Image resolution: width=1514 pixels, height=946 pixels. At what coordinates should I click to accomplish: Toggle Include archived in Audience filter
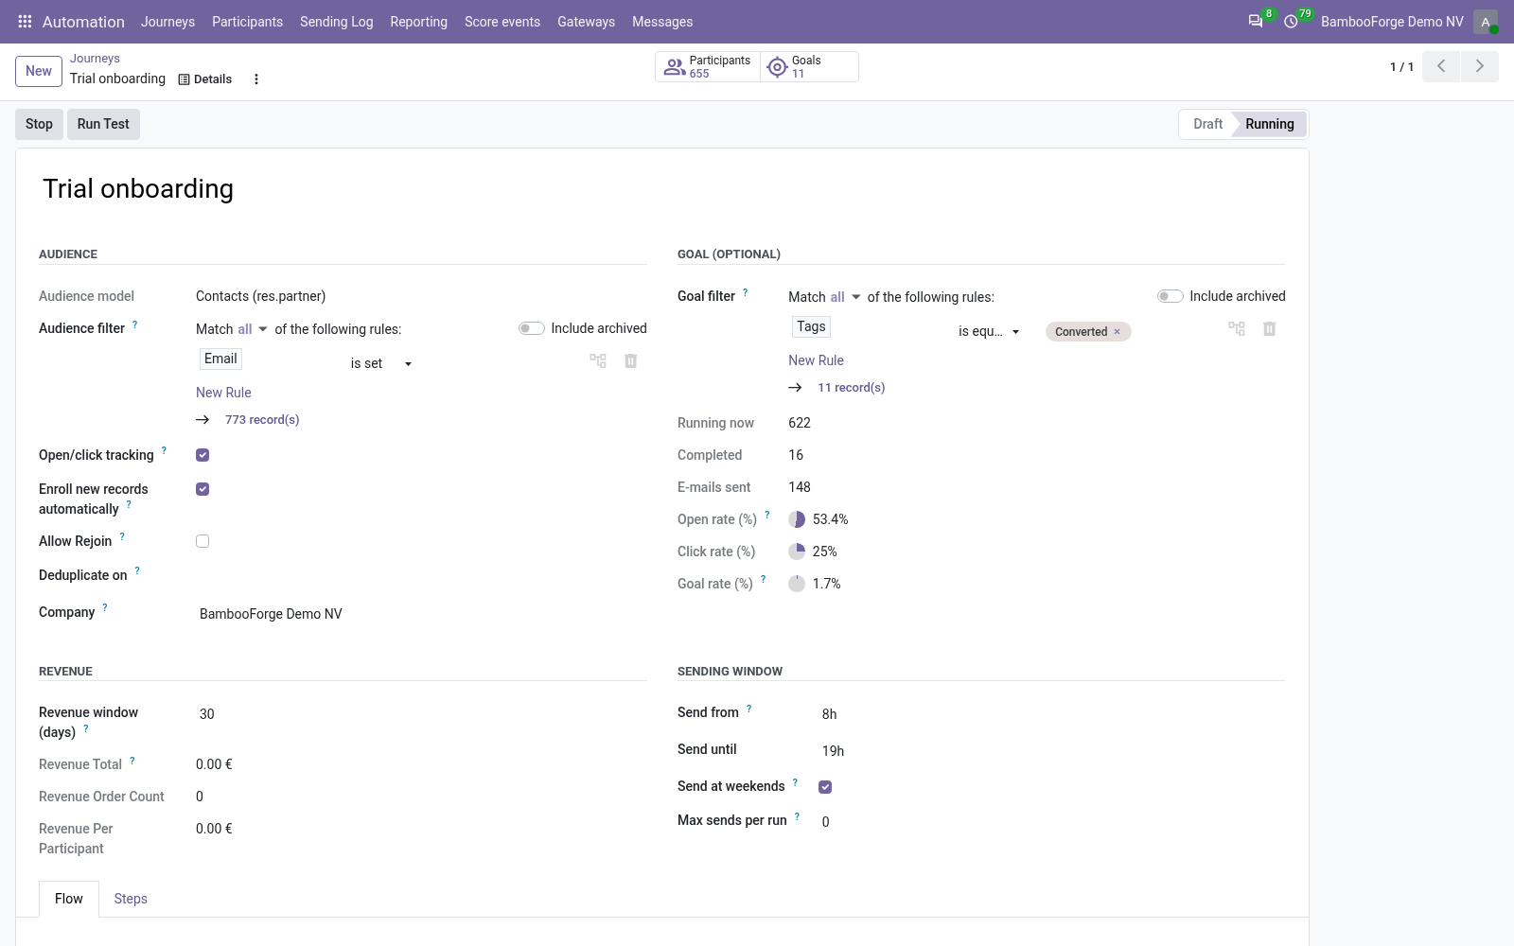[x=532, y=328]
